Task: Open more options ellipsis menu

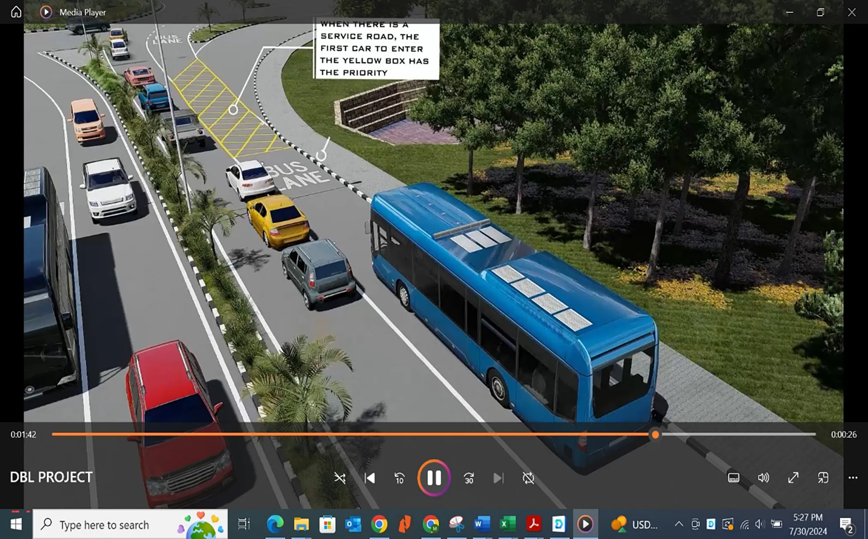Action: coord(853,478)
